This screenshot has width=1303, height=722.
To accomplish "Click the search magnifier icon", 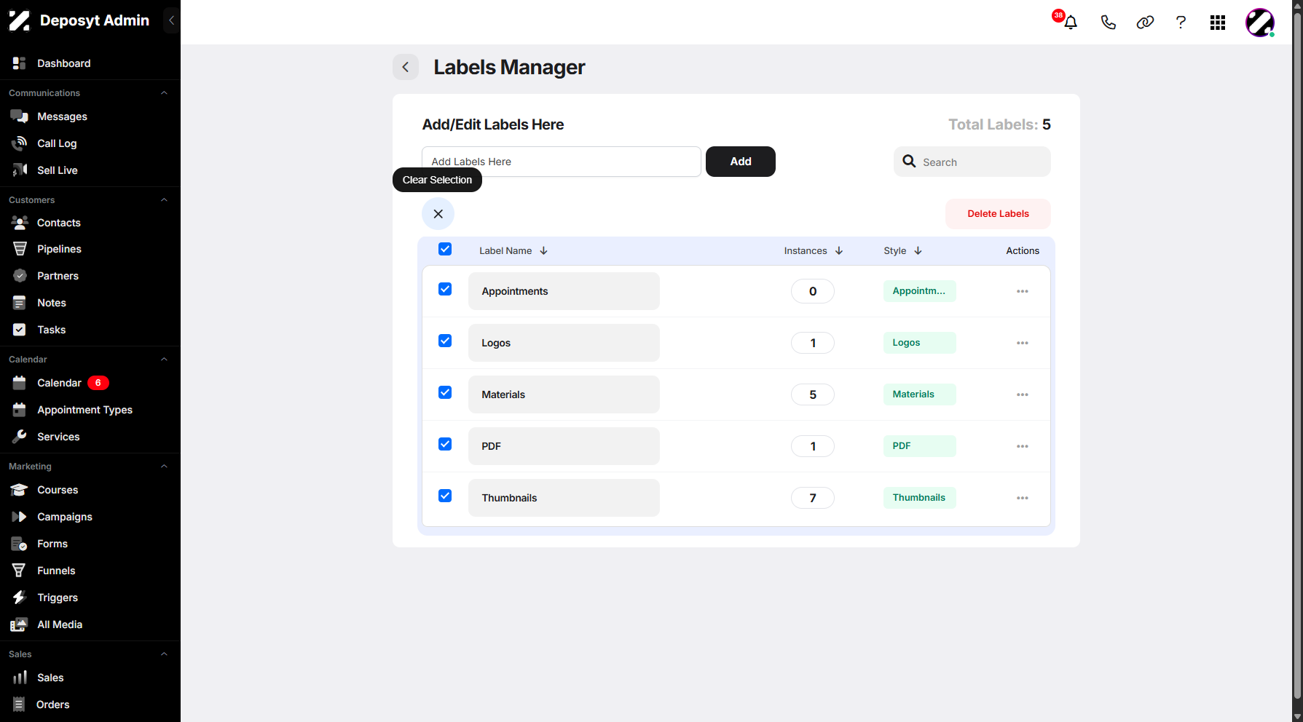I will 909,161.
